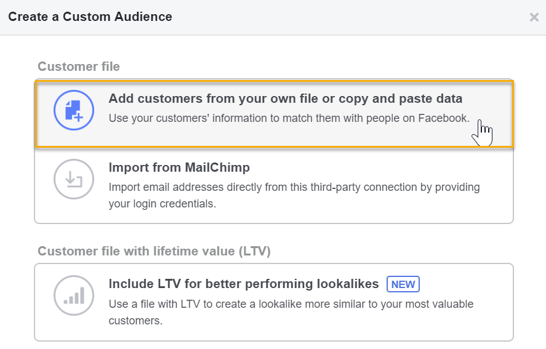Choose the 'Import from MailChimp' heading
Viewport: 546px width, 349px height.
point(179,167)
